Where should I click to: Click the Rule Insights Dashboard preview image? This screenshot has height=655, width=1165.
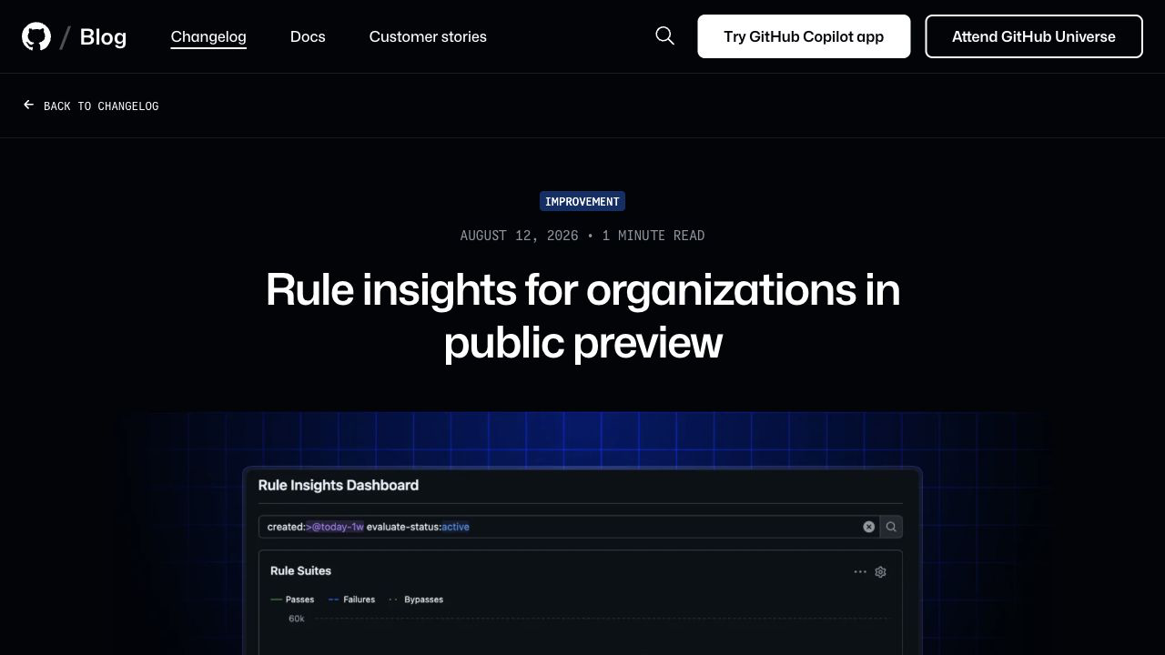coord(582,534)
